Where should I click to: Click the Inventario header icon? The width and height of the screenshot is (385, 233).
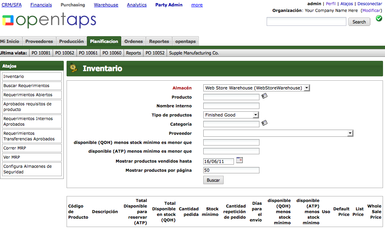tap(73, 68)
